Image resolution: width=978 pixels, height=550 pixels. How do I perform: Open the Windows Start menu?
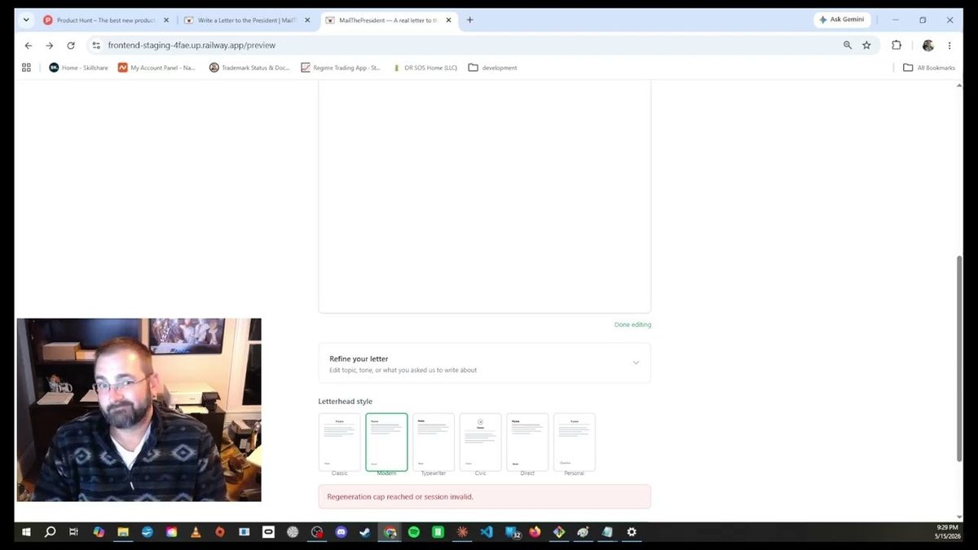(x=26, y=532)
